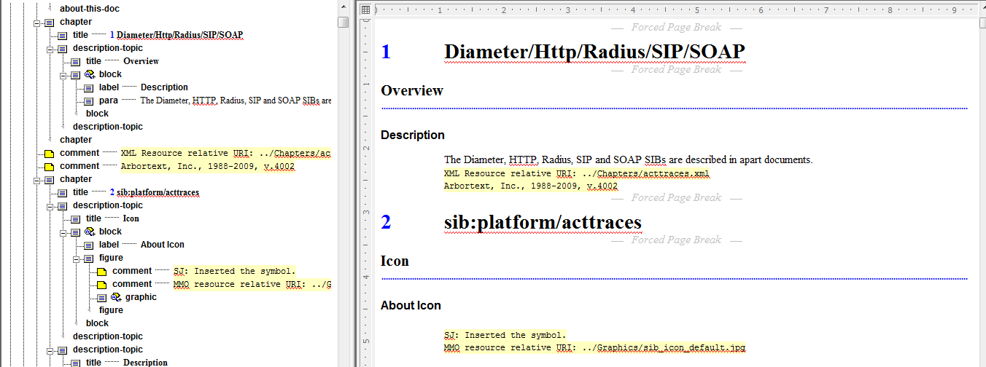986x367 pixels.
Task: Click the attributes magnifier icon on the graphic node
Action: tap(116, 297)
